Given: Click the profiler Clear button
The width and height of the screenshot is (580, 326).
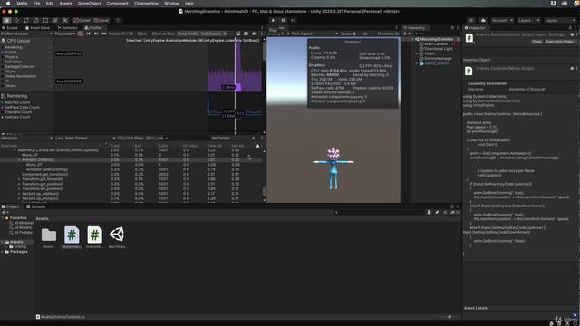Looking at the screenshot, I should click(x=142, y=34).
